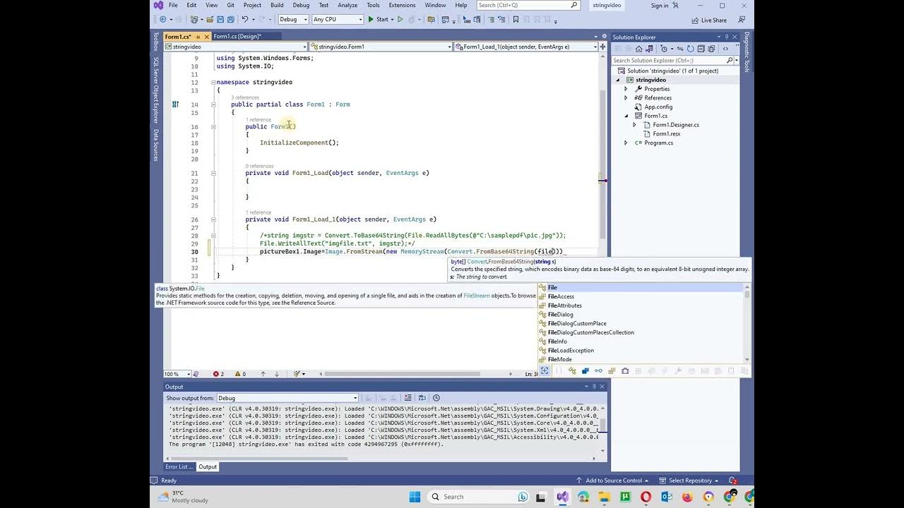
Task: Click the Solution Explorer Home icon
Action: pos(639,49)
